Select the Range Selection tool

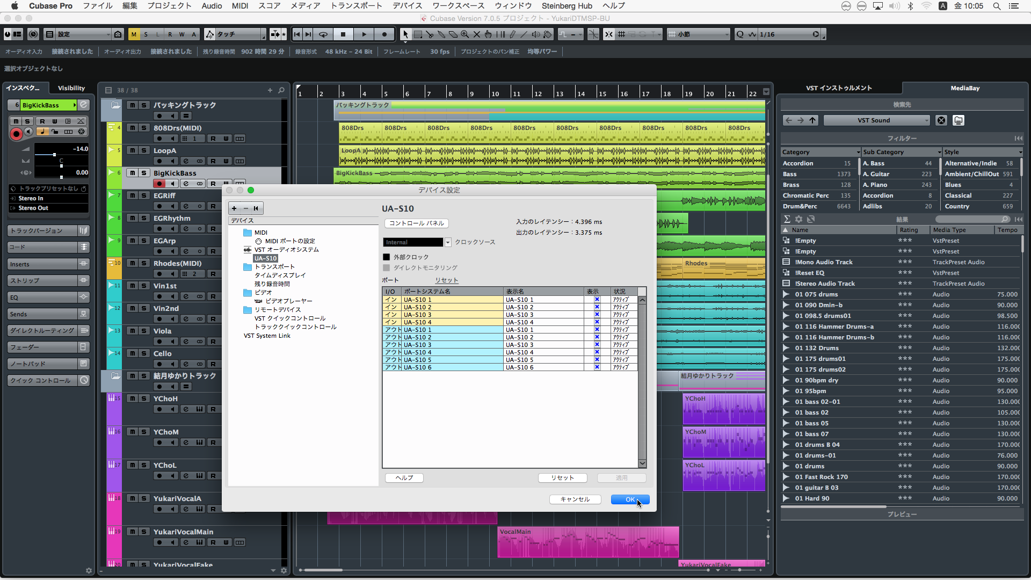[418, 34]
